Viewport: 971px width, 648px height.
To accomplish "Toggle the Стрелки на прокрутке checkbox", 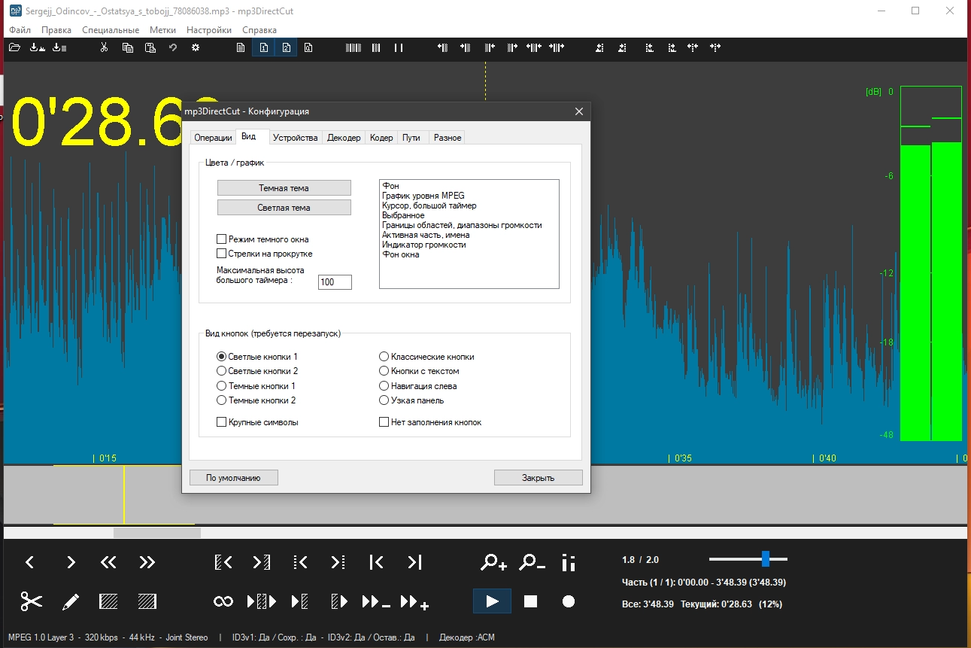I will (x=222, y=254).
